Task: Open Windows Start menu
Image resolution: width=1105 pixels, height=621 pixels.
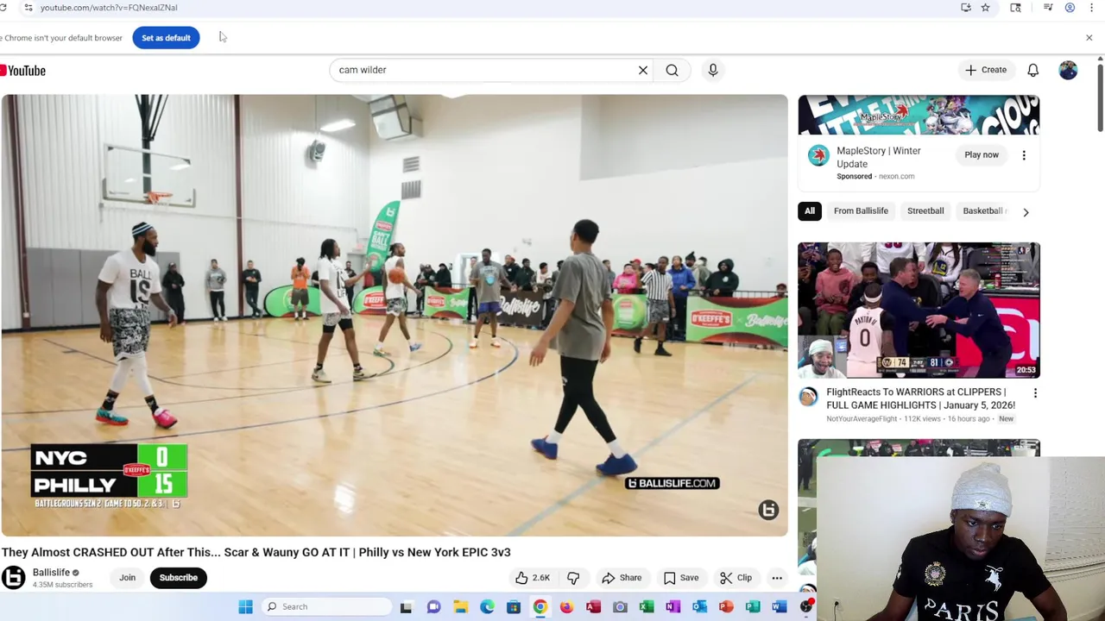Action: tap(245, 607)
